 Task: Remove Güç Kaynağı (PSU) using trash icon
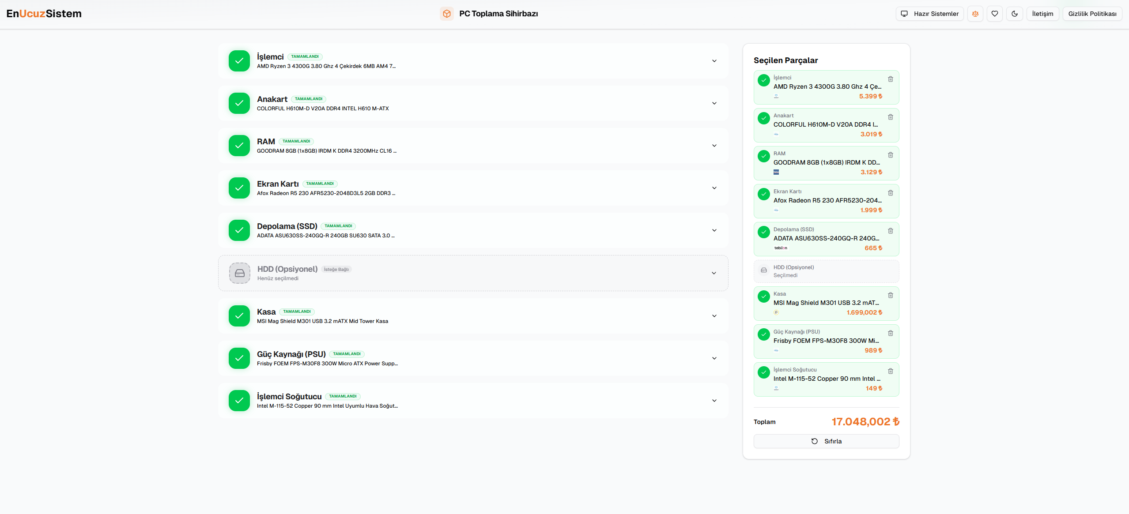890,333
